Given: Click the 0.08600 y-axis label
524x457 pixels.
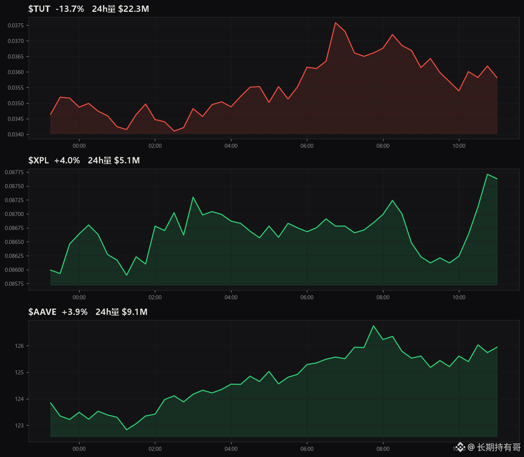Looking at the screenshot, I should (x=14, y=270).
